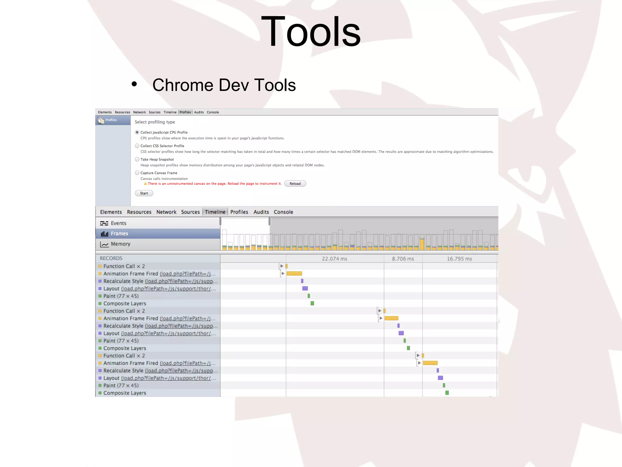Select the third Paint (77 × 45) record
The width and height of the screenshot is (622, 467).
[158, 386]
